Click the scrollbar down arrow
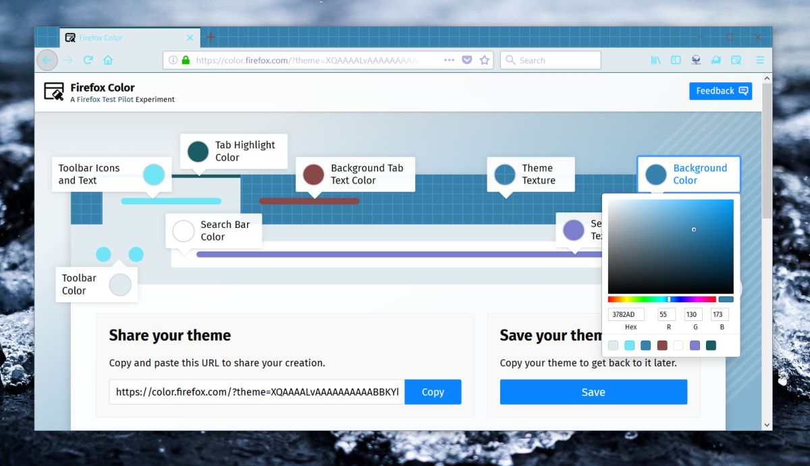 tap(766, 424)
